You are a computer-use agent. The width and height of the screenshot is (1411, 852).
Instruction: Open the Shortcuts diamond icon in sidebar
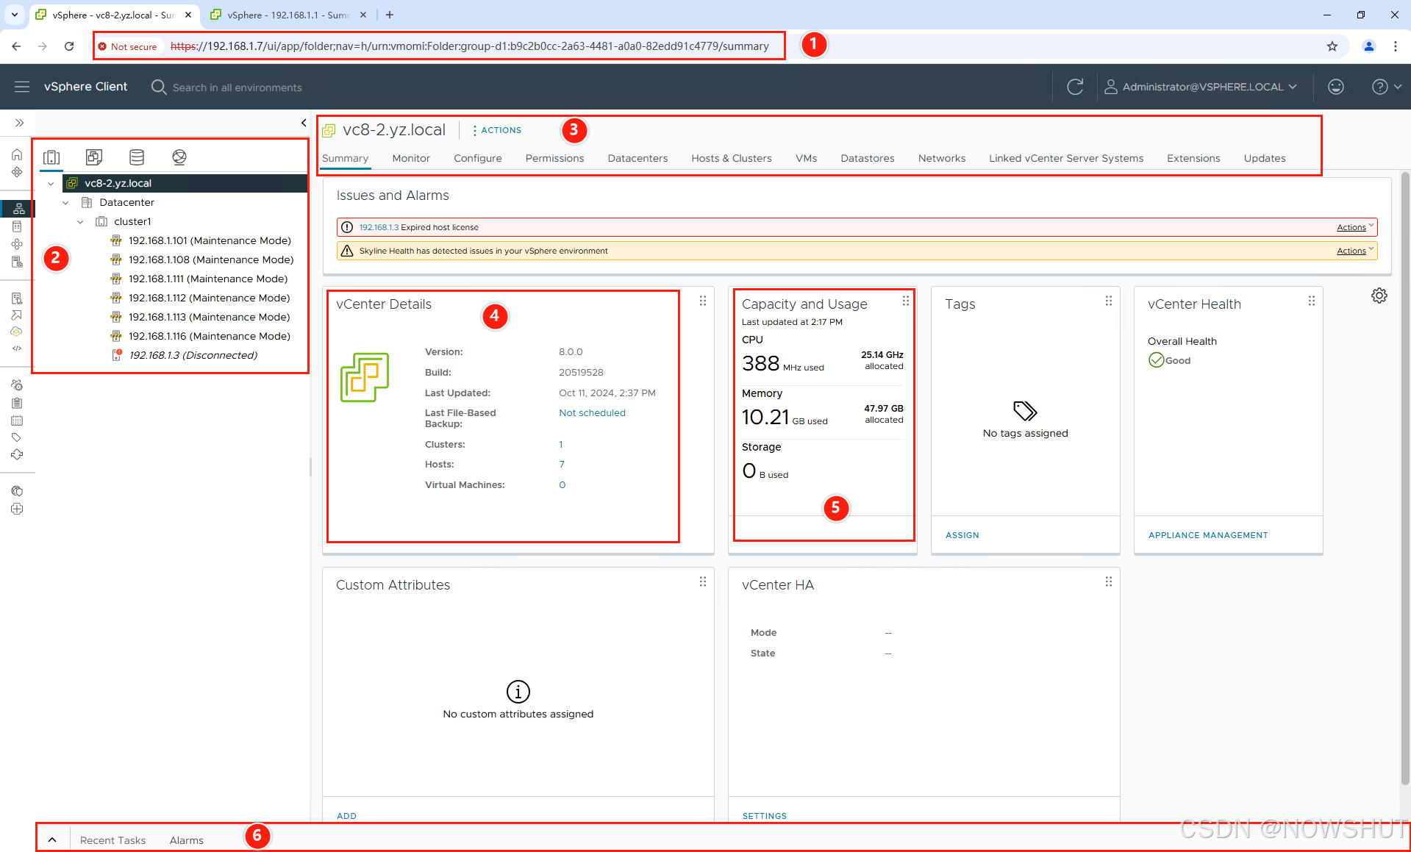pos(17,172)
